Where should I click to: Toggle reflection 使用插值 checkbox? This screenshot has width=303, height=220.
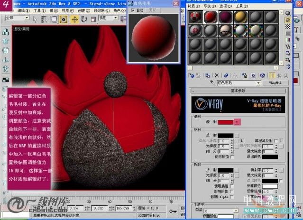pyautogui.click(x=232, y=156)
